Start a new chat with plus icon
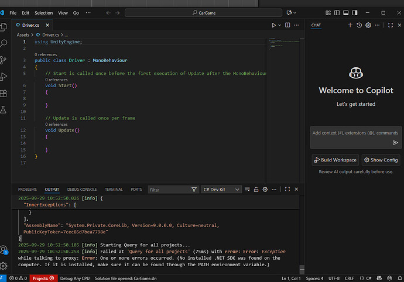The width and height of the screenshot is (404, 282). tap(350, 25)
